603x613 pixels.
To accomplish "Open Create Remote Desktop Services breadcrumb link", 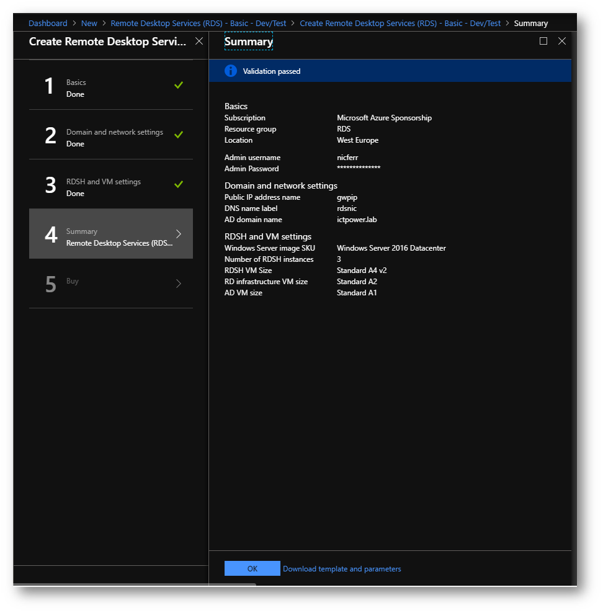I will point(400,23).
